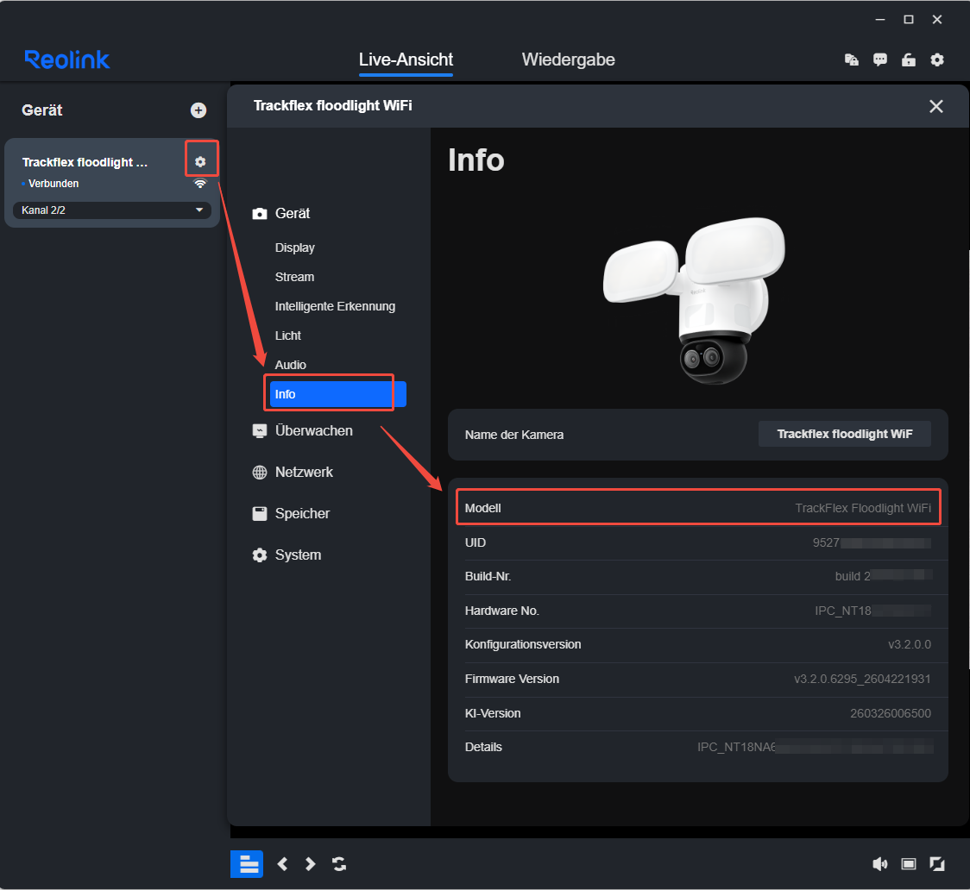This screenshot has width=970, height=890.
Task: Open the Audio settings page
Action: coord(290,365)
